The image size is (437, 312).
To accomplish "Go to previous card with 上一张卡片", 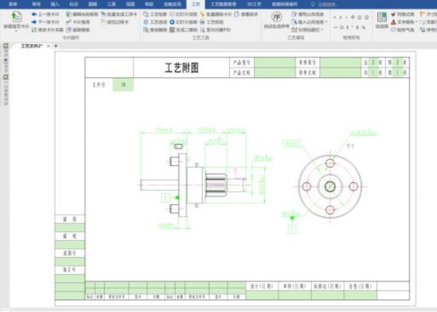I will [x=44, y=14].
